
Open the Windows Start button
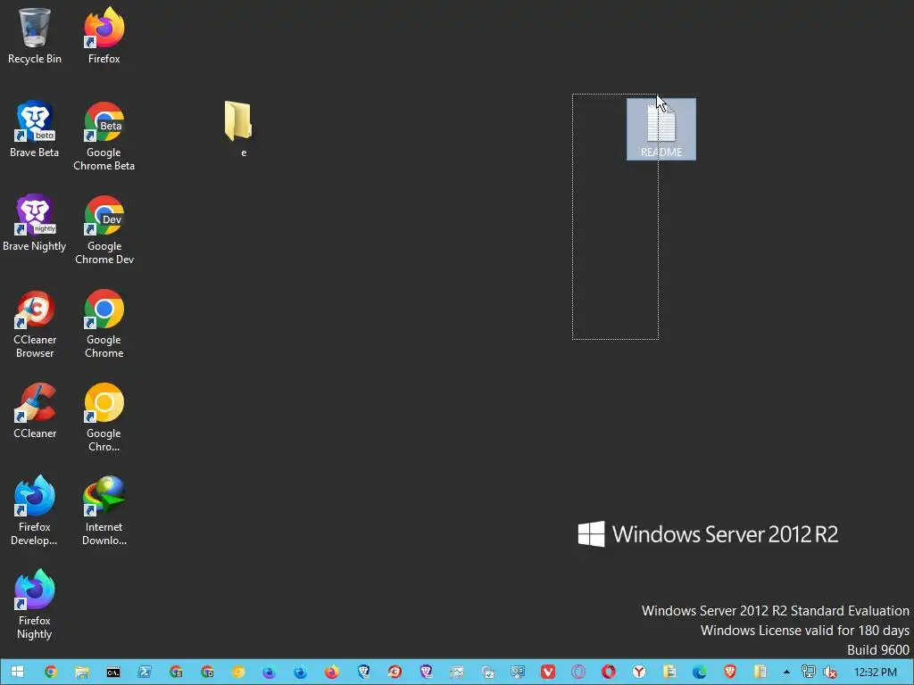tap(17, 672)
